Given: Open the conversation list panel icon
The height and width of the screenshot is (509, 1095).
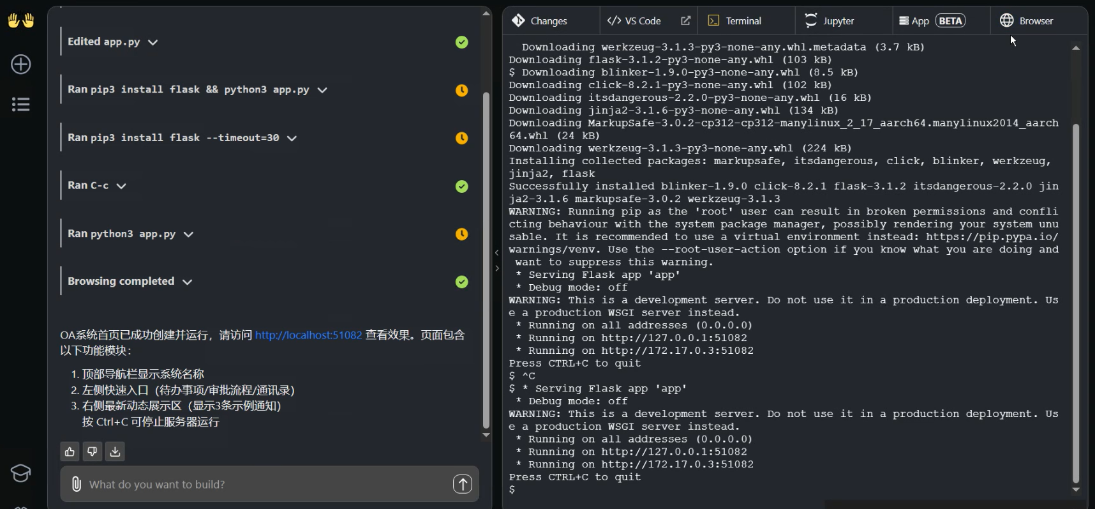Looking at the screenshot, I should [20, 104].
